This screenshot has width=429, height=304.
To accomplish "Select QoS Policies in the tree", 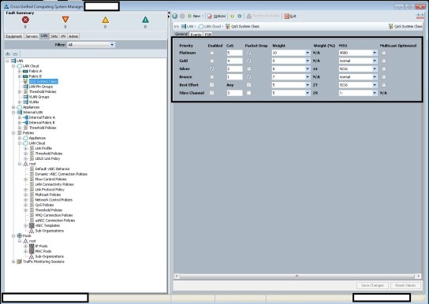I will coord(44,205).
